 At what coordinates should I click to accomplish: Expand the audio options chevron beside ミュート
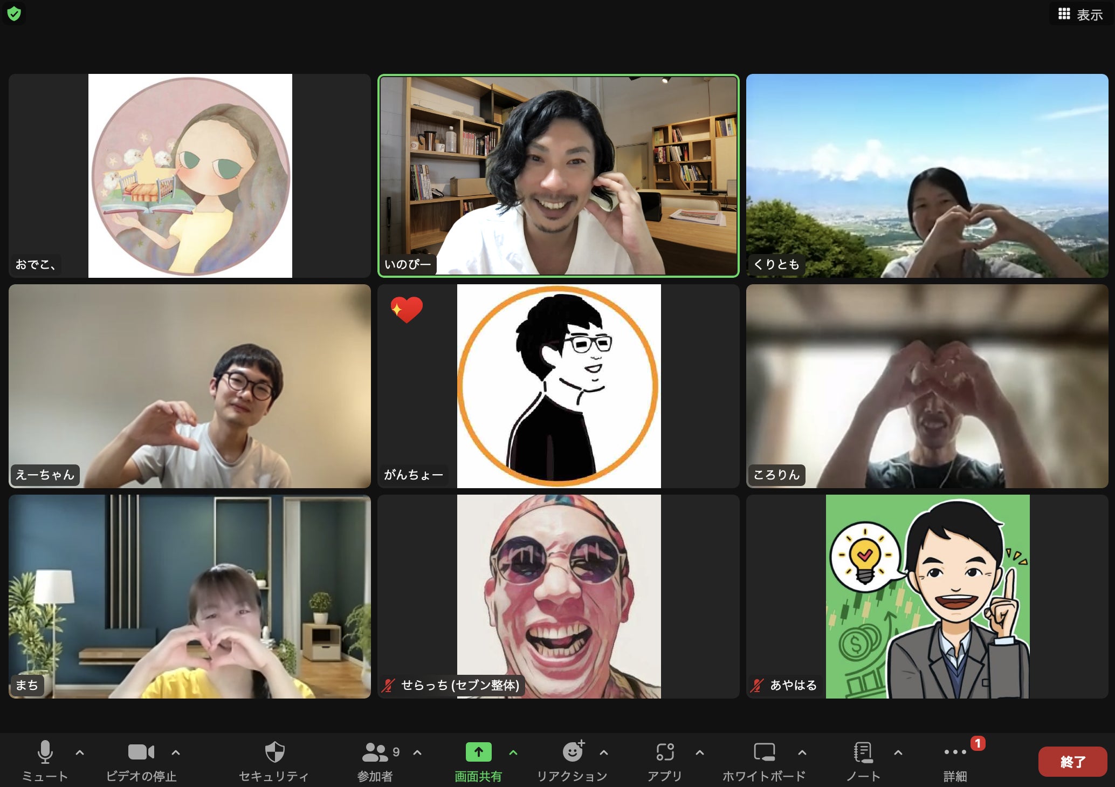click(x=80, y=752)
